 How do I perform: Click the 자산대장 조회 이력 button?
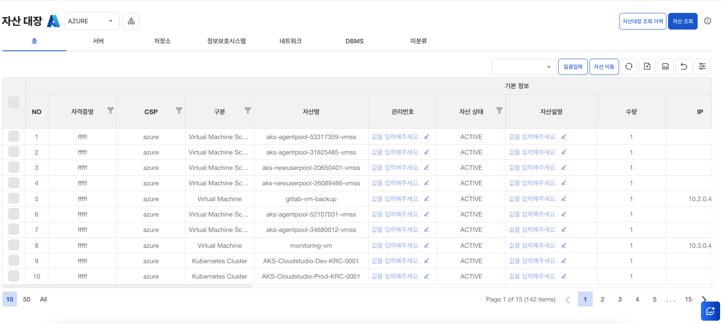(642, 21)
